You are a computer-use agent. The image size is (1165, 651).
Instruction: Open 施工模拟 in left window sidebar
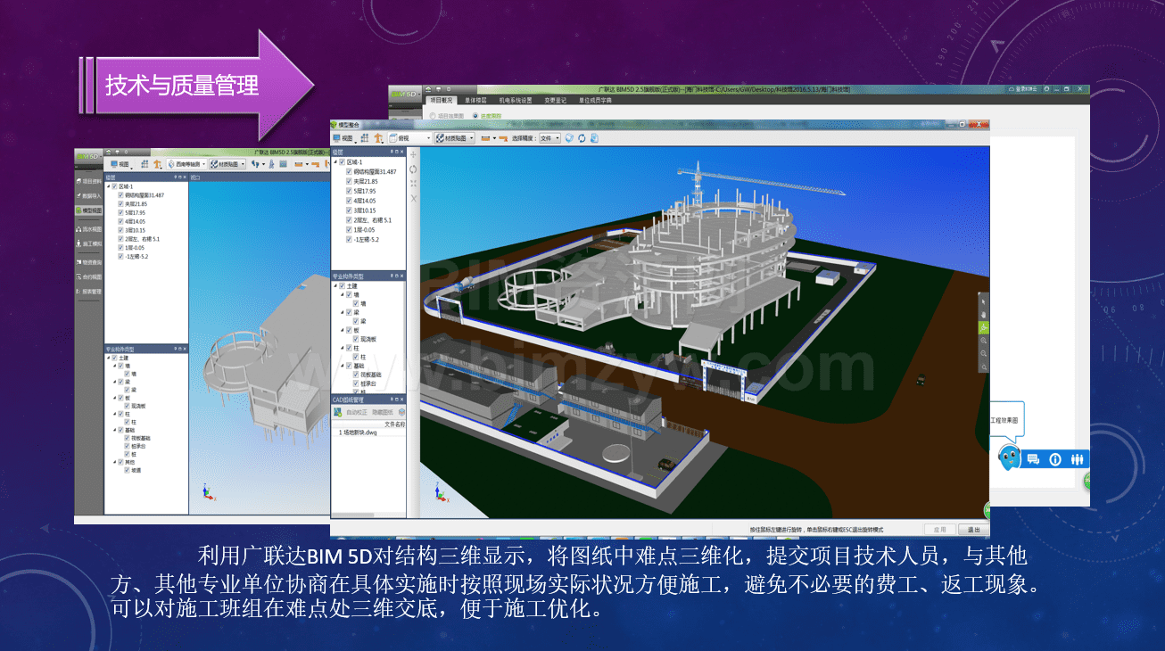tap(89, 243)
